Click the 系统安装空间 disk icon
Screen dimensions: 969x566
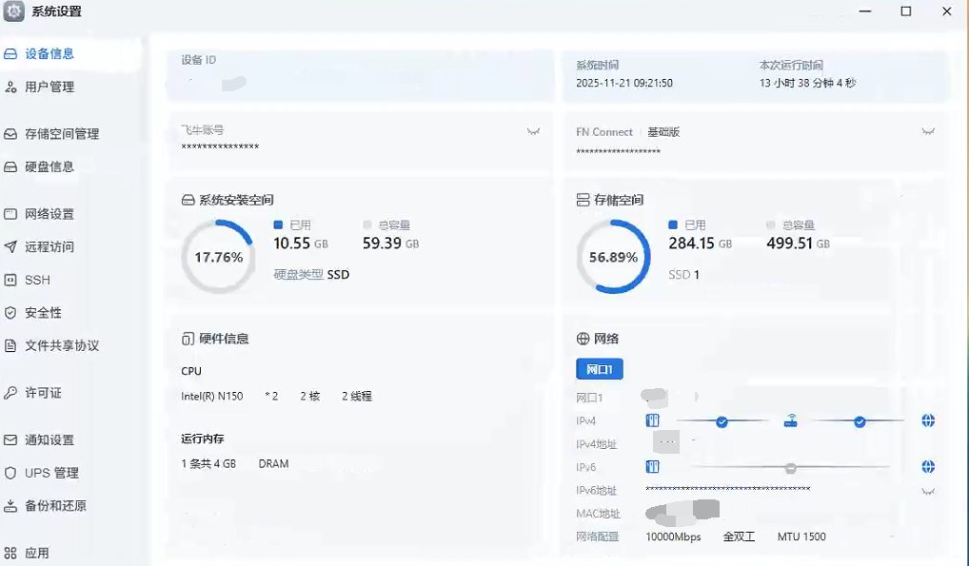pyautogui.click(x=188, y=200)
